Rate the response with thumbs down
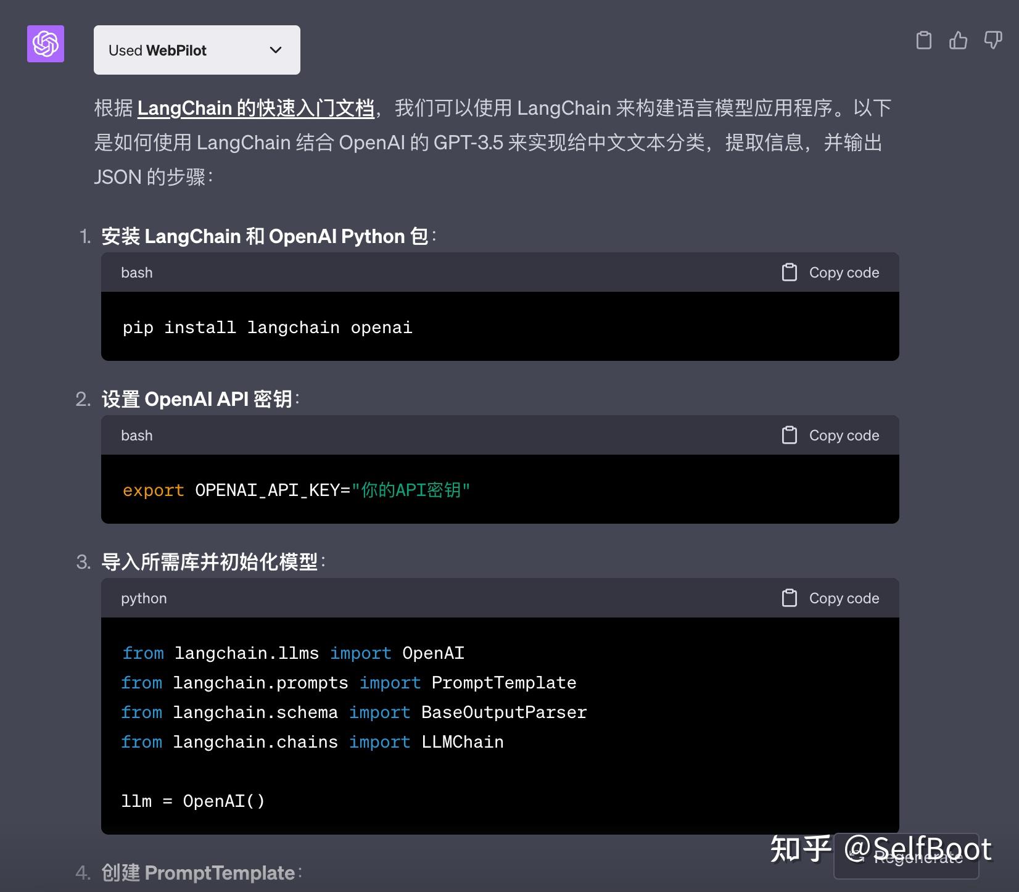This screenshot has height=892, width=1019. 992,41
